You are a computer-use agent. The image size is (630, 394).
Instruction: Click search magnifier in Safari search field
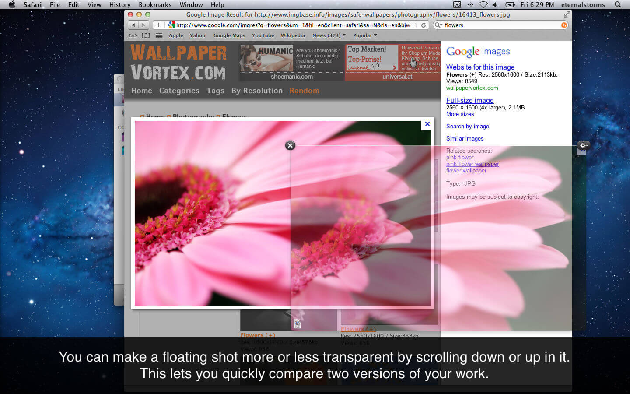point(438,25)
